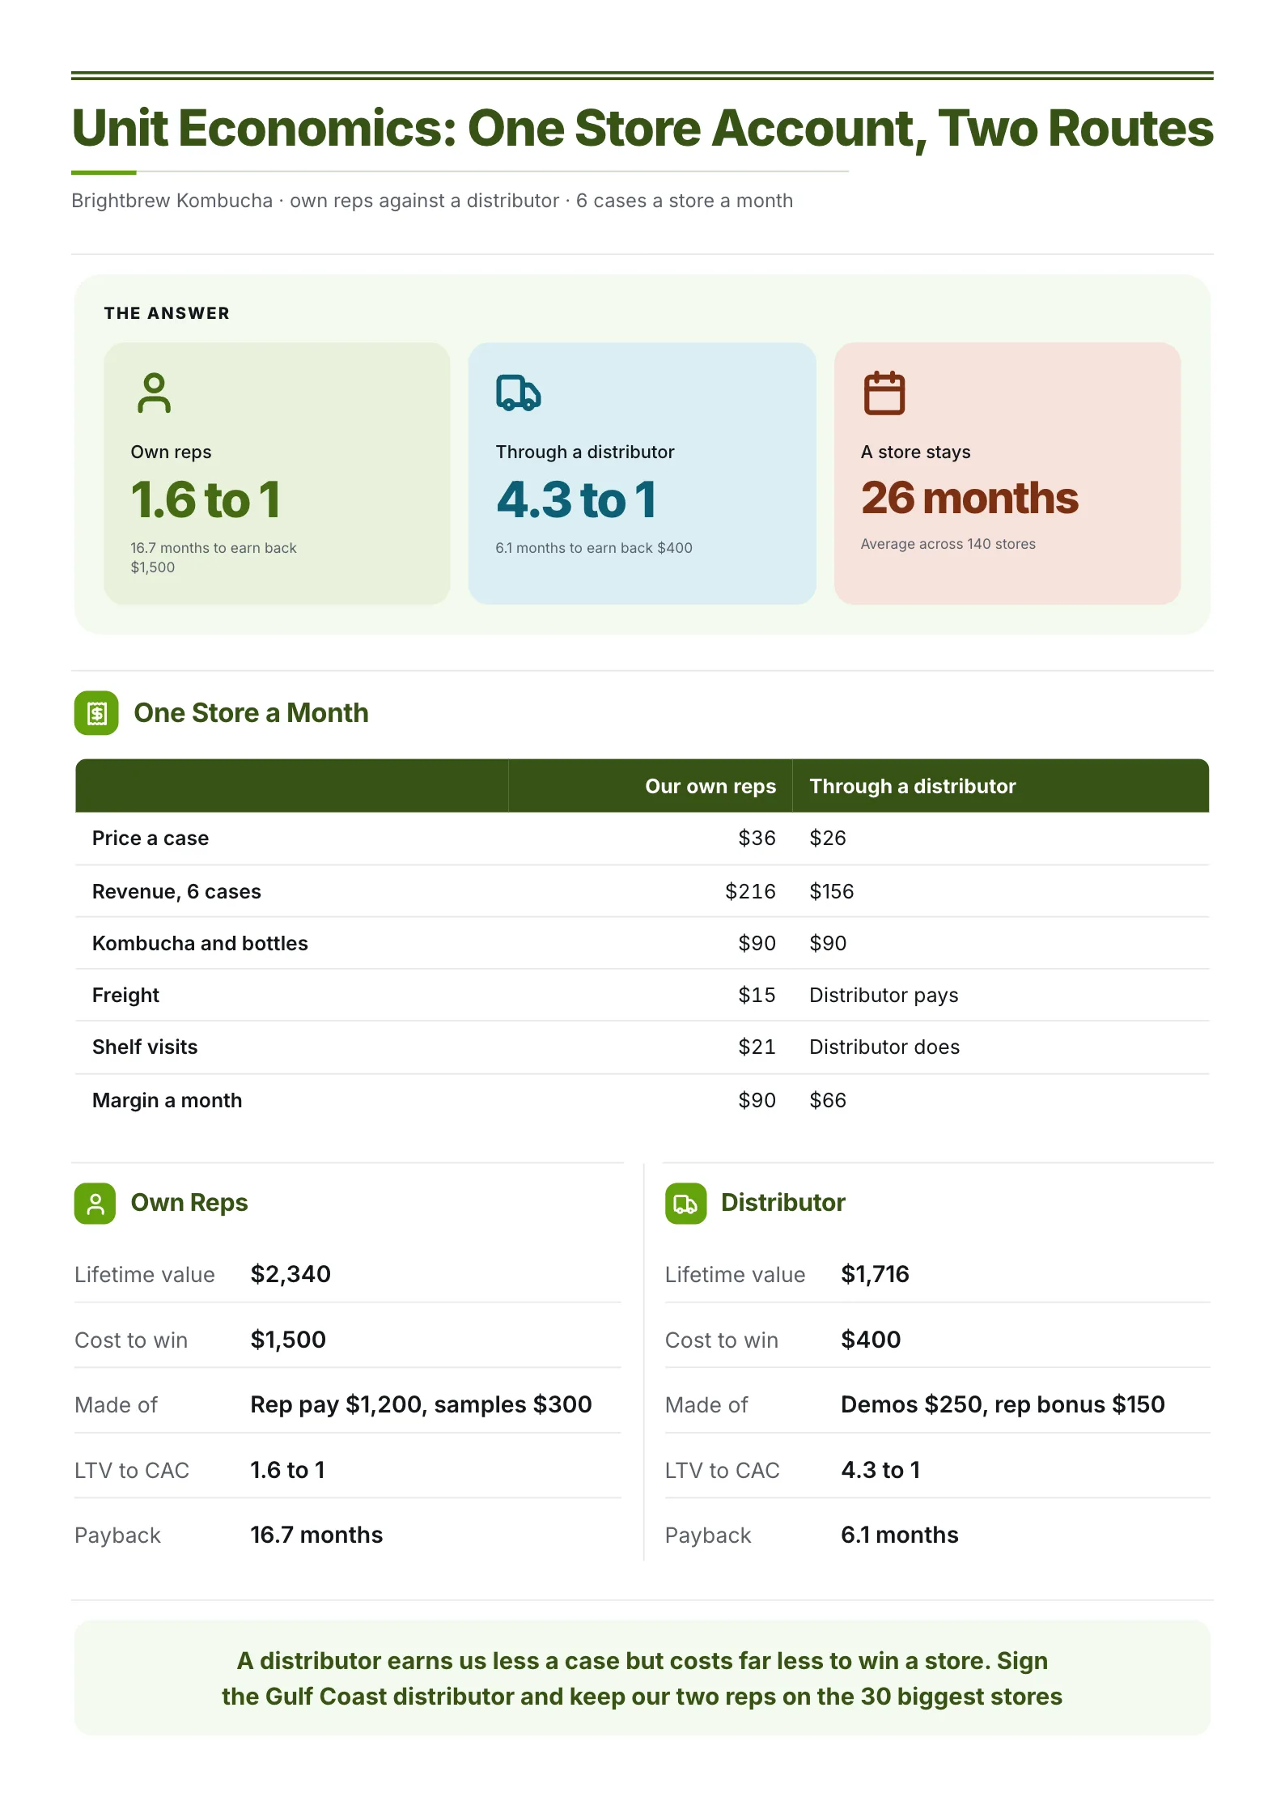Click Demos $250, rep bonus $150 text

(1003, 1404)
